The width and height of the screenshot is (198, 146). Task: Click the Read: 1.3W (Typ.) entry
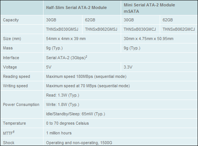pyautogui.click(x=63, y=95)
